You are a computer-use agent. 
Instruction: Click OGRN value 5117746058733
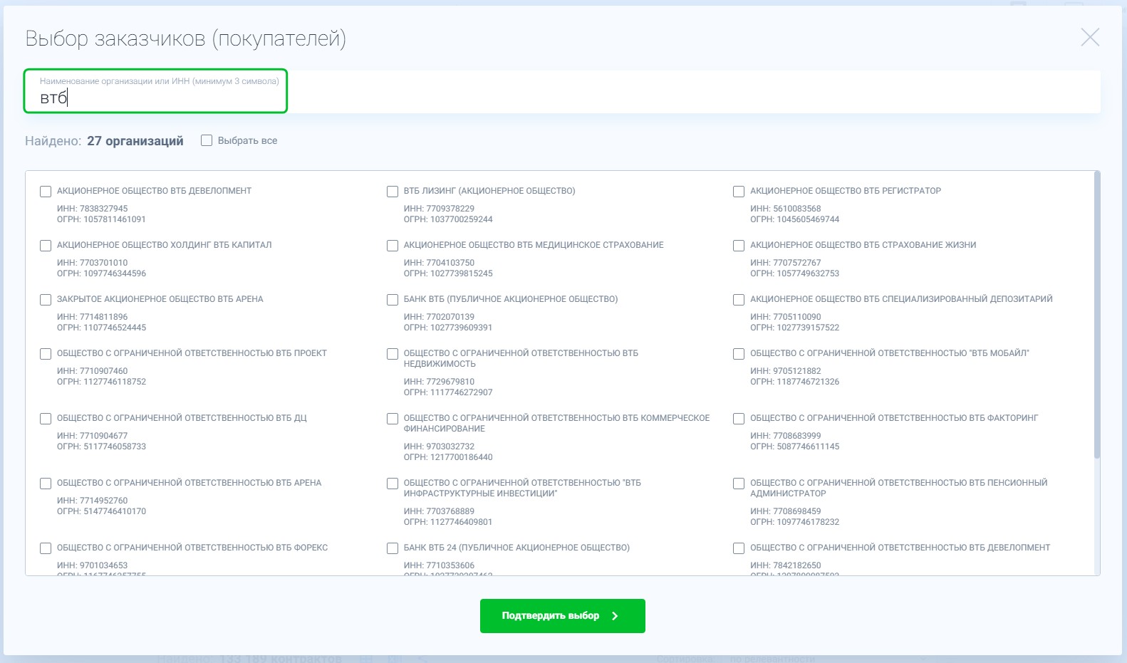115,447
